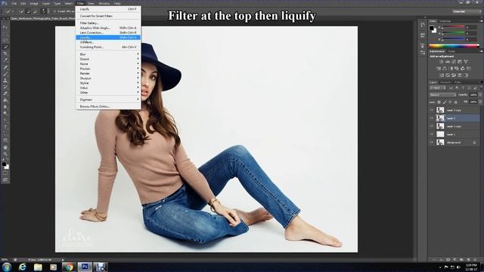
Task: Choose Convert for Smart Filters
Action: 108,16
